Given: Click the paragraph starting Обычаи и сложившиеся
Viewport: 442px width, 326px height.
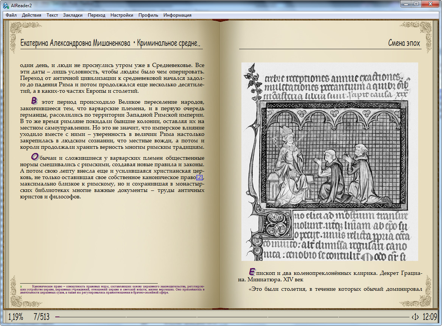Looking at the screenshot, I should pos(112,177).
